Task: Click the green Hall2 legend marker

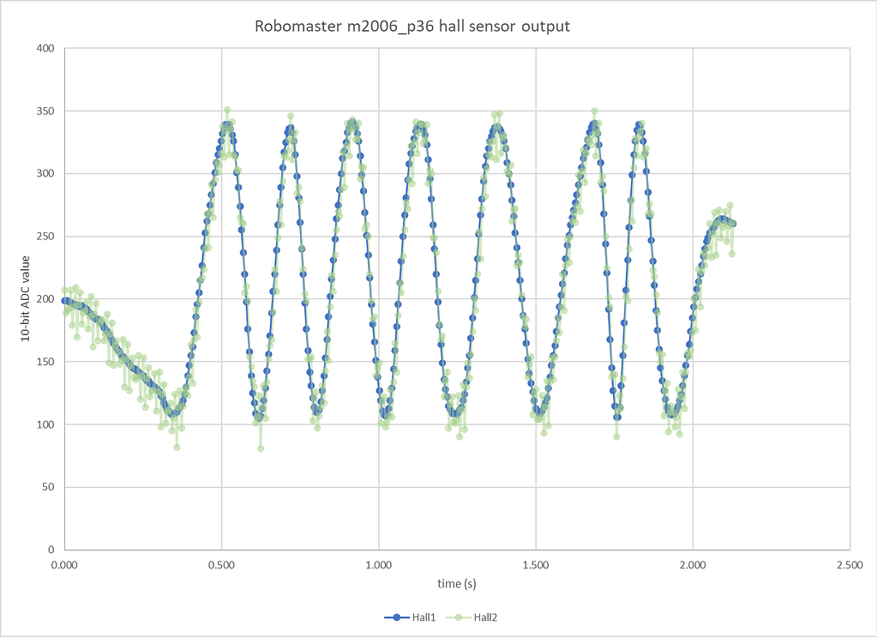Action: (459, 616)
